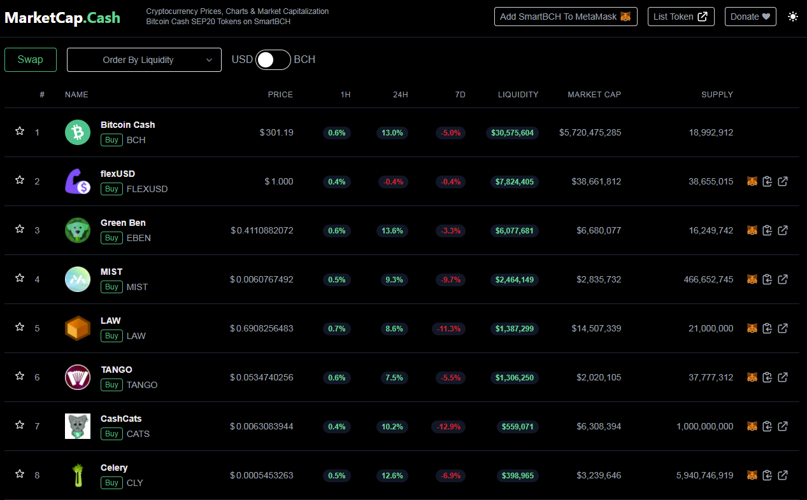Click the Swap button
Viewport: 807px width, 500px height.
tap(31, 60)
